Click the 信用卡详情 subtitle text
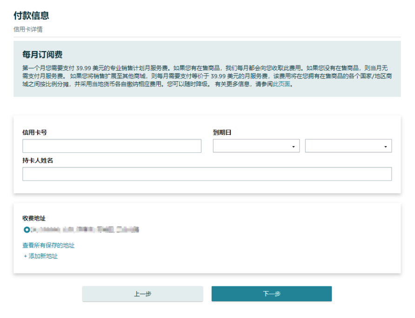This screenshot has height=318, width=415. [x=28, y=29]
